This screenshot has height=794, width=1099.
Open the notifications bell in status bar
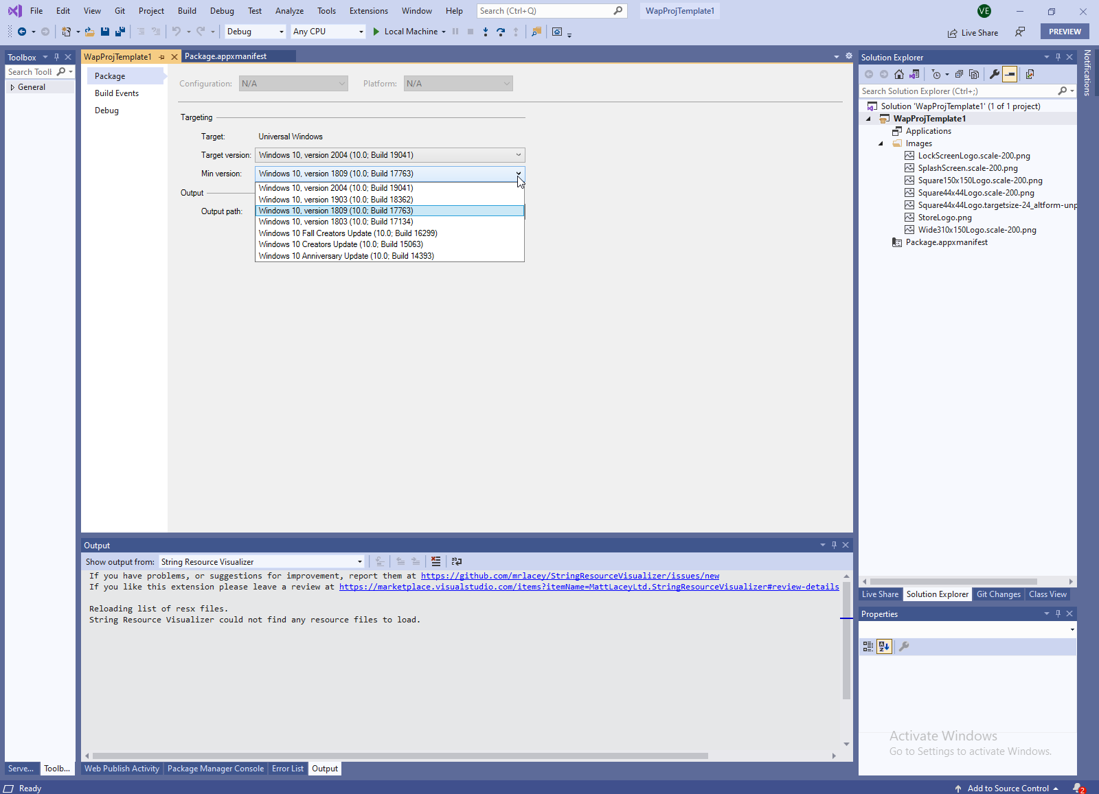click(x=1078, y=789)
